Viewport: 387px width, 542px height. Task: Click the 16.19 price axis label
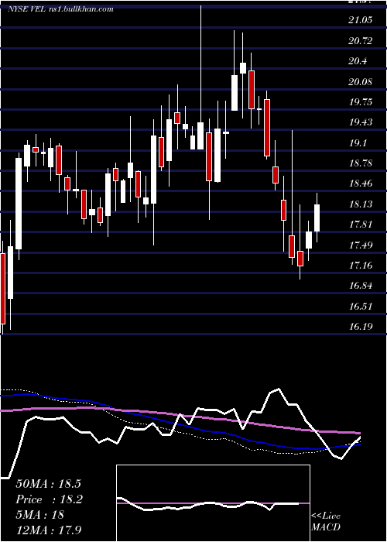click(x=361, y=327)
